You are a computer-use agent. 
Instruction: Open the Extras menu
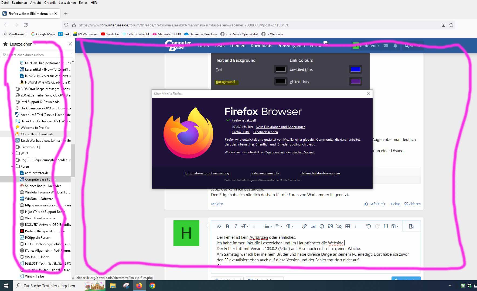[x=83, y=3]
